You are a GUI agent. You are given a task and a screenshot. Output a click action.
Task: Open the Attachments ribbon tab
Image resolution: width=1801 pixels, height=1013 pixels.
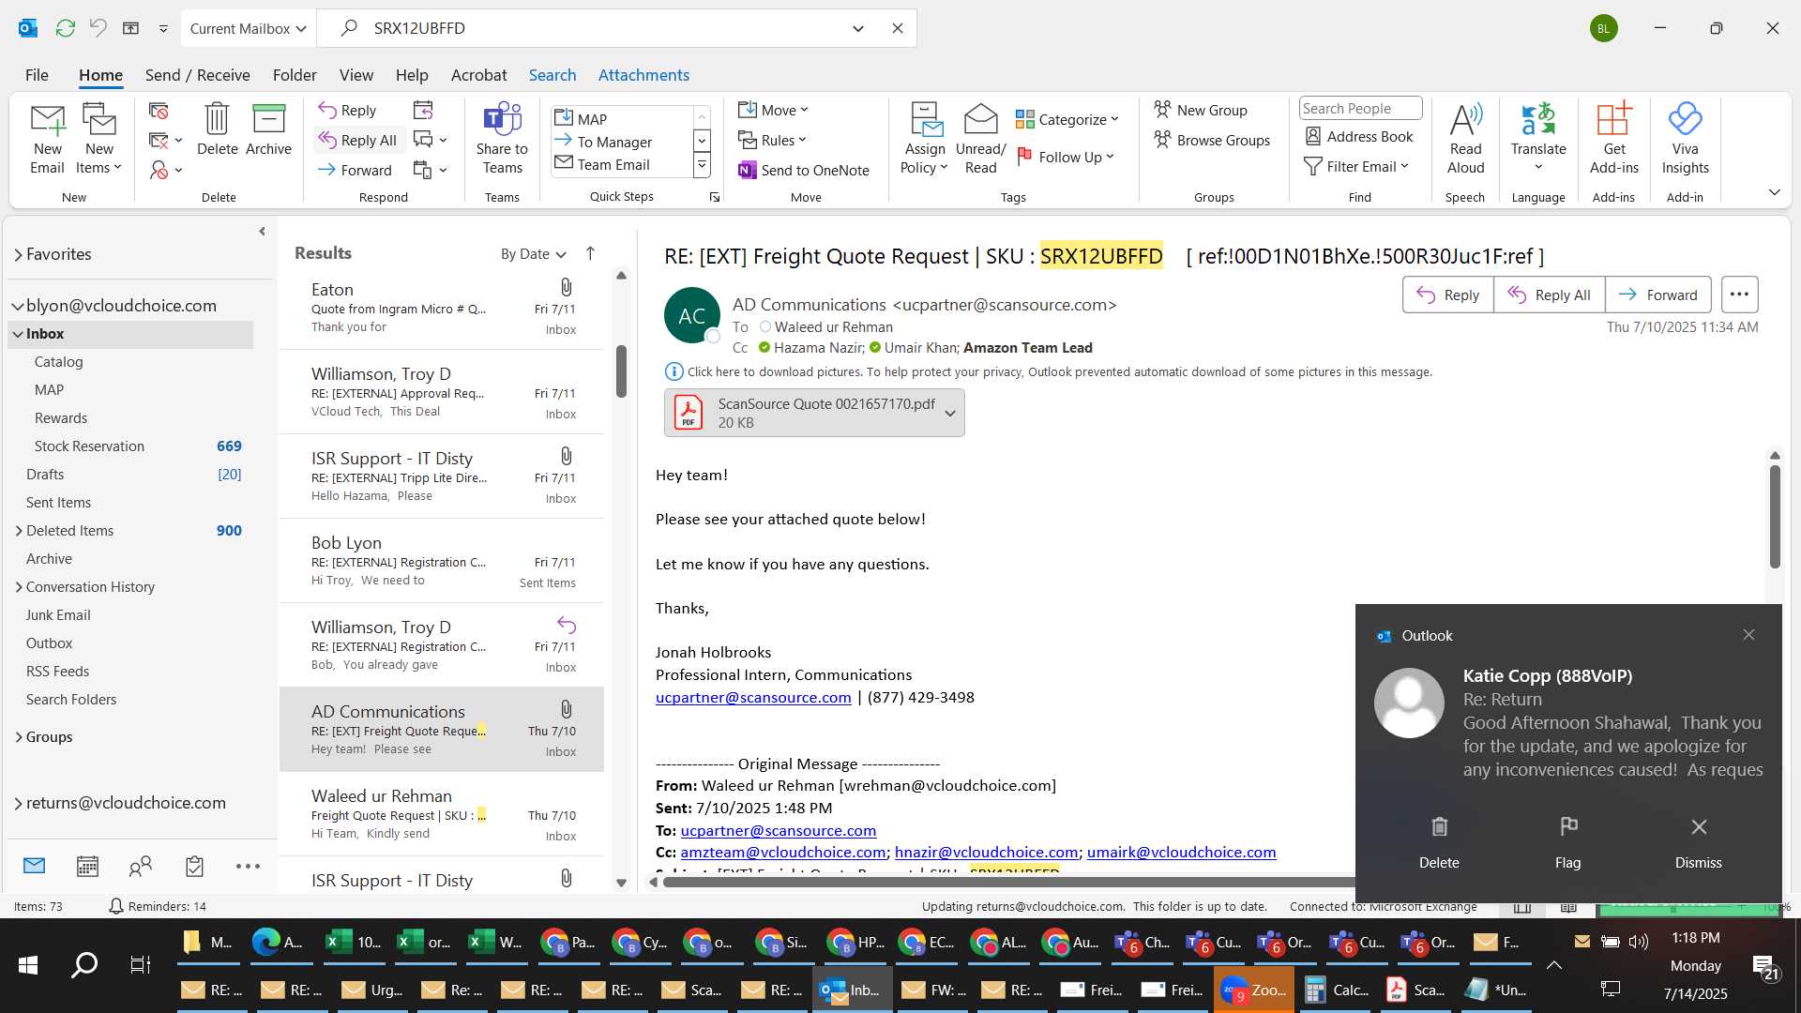click(x=643, y=75)
